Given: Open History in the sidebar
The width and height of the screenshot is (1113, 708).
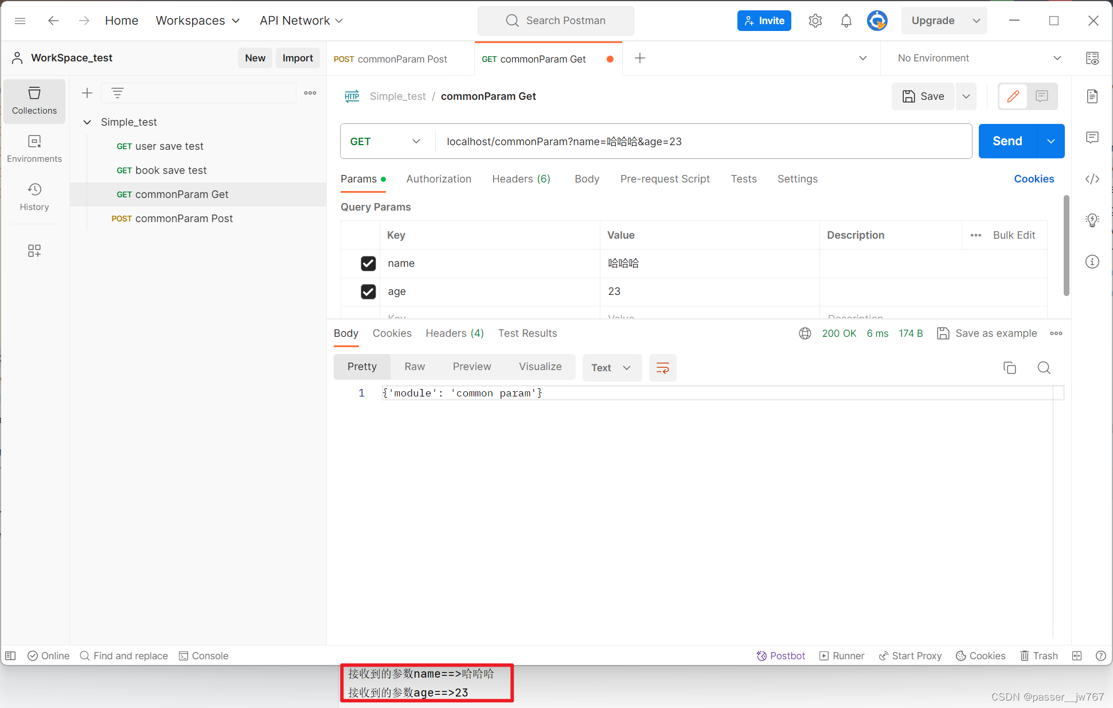Looking at the screenshot, I should click(x=34, y=197).
